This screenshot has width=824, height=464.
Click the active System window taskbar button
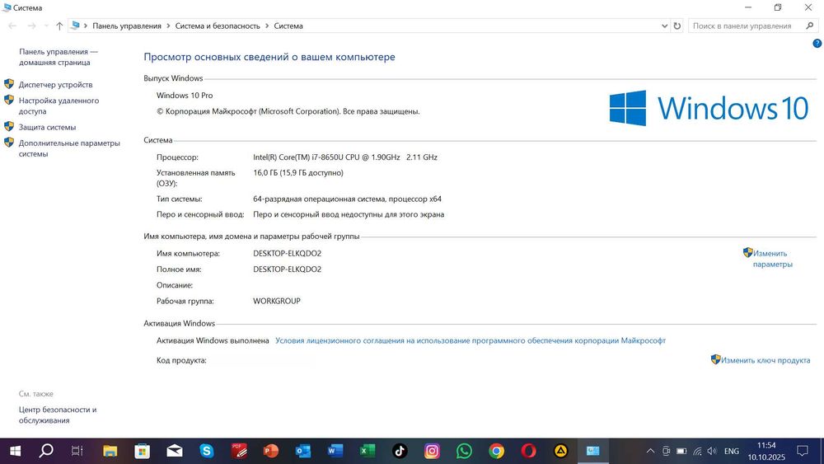[x=593, y=451]
